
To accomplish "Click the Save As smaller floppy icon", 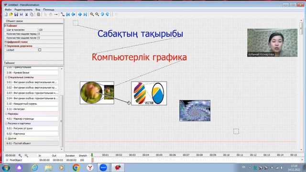I will (21, 14).
